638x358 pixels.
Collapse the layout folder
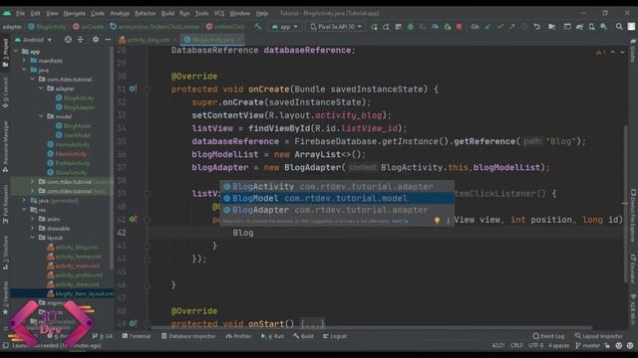pyautogui.click(x=33, y=238)
